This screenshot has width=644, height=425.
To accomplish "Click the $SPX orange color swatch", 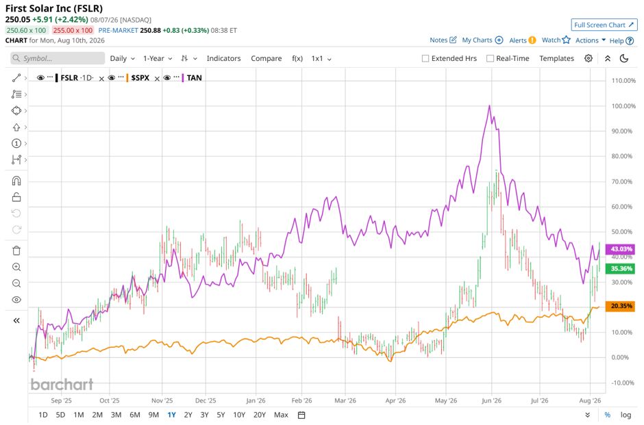I will (x=127, y=77).
